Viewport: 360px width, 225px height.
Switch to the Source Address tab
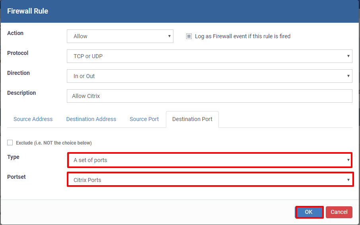[33, 119]
